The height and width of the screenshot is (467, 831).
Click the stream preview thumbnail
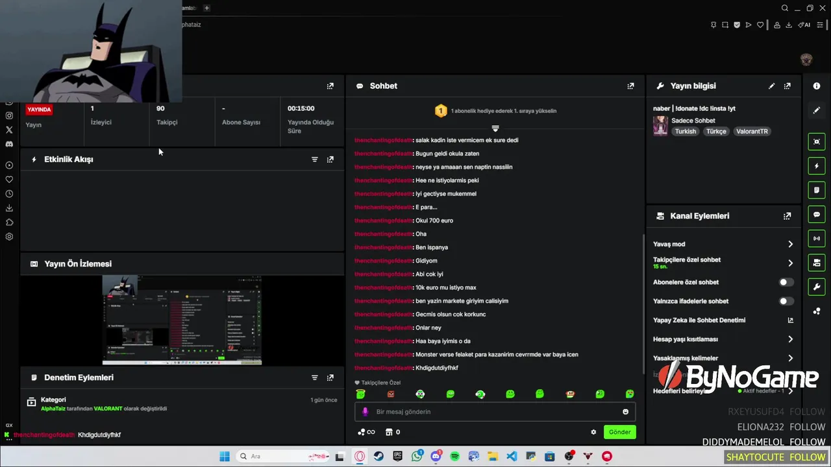182,320
